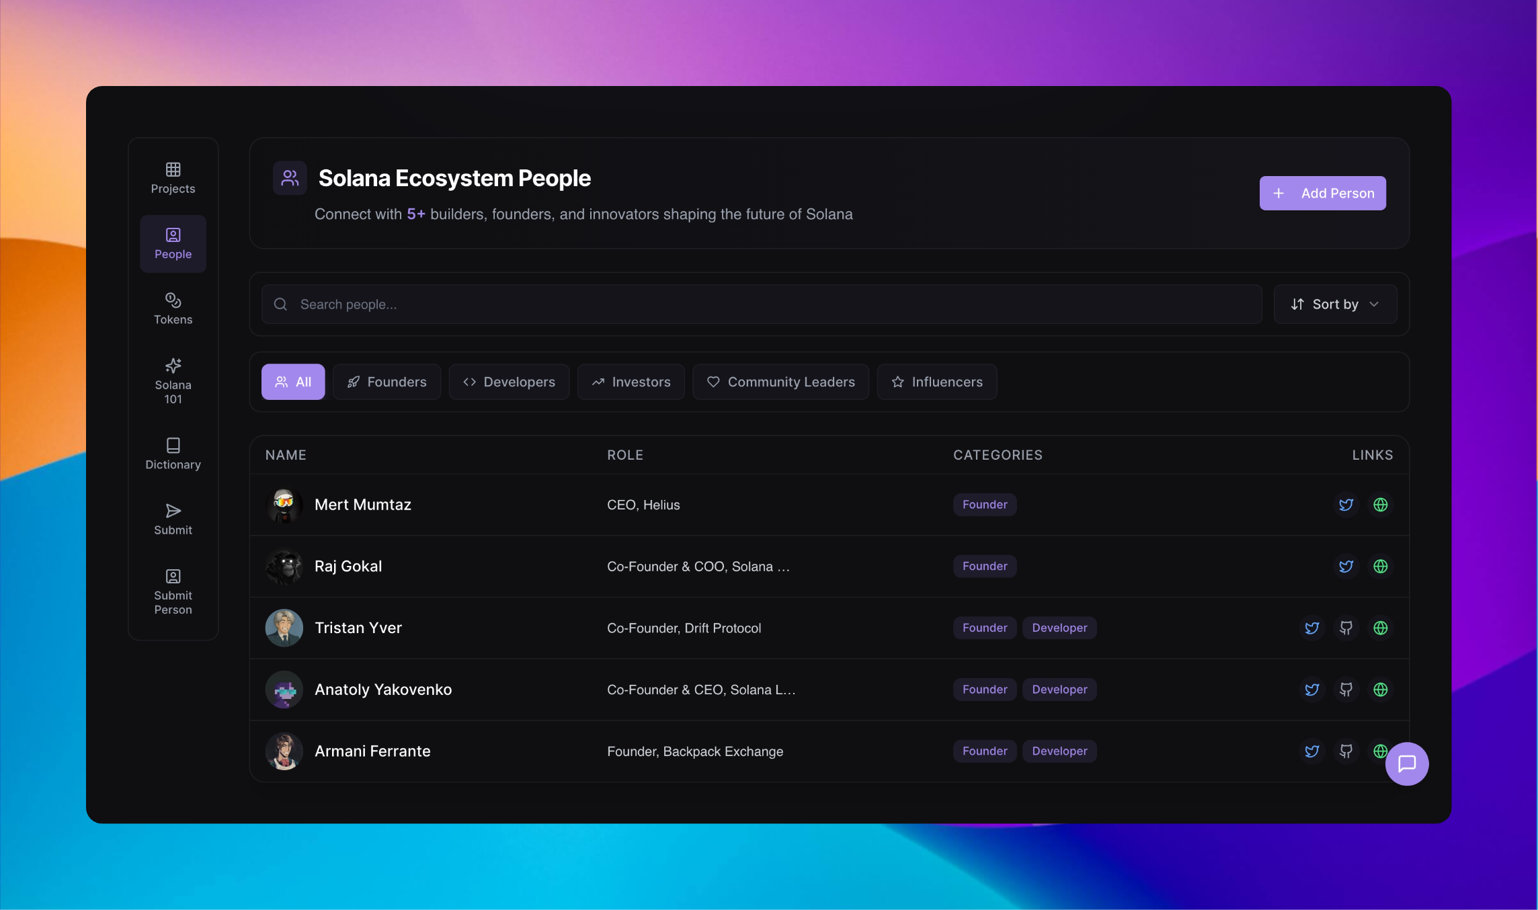Click the LINKS column header
The height and width of the screenshot is (910, 1538).
[1373, 455]
